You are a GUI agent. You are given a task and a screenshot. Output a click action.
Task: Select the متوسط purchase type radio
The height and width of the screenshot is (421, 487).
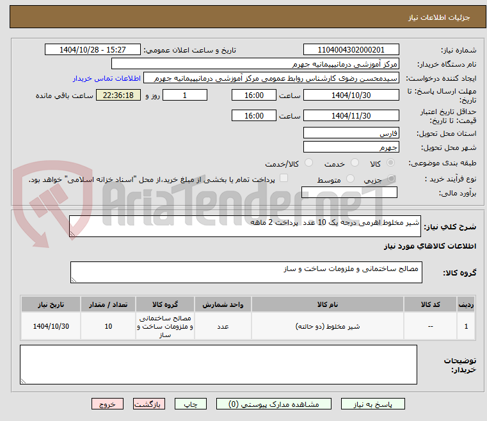350,179
